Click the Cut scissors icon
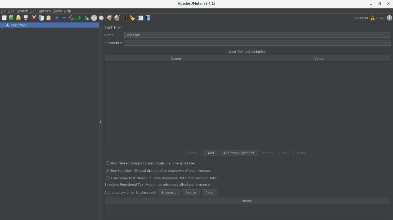 [x=34, y=18]
